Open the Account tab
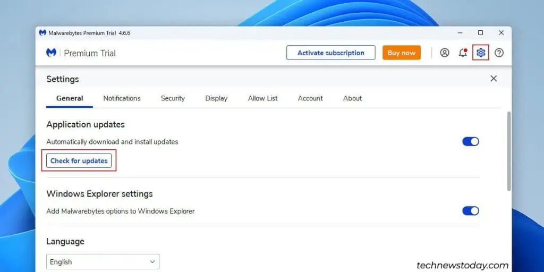This screenshot has width=544, height=272. 310,98
